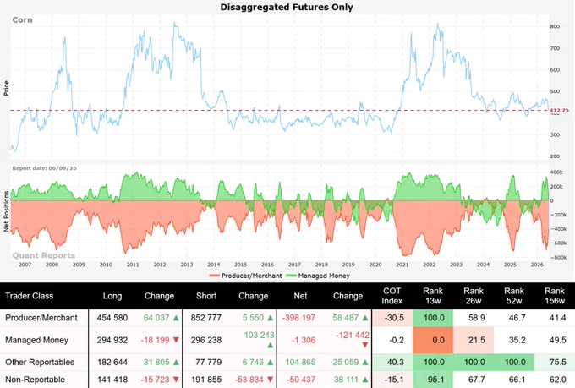Select the Other Reportables row label

(40, 363)
